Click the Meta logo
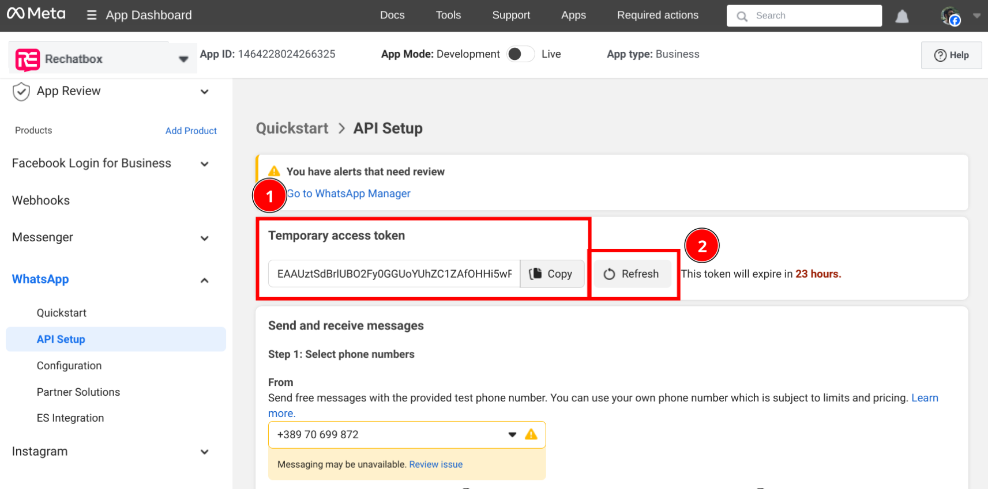Image resolution: width=988 pixels, height=489 pixels. pyautogui.click(x=36, y=14)
